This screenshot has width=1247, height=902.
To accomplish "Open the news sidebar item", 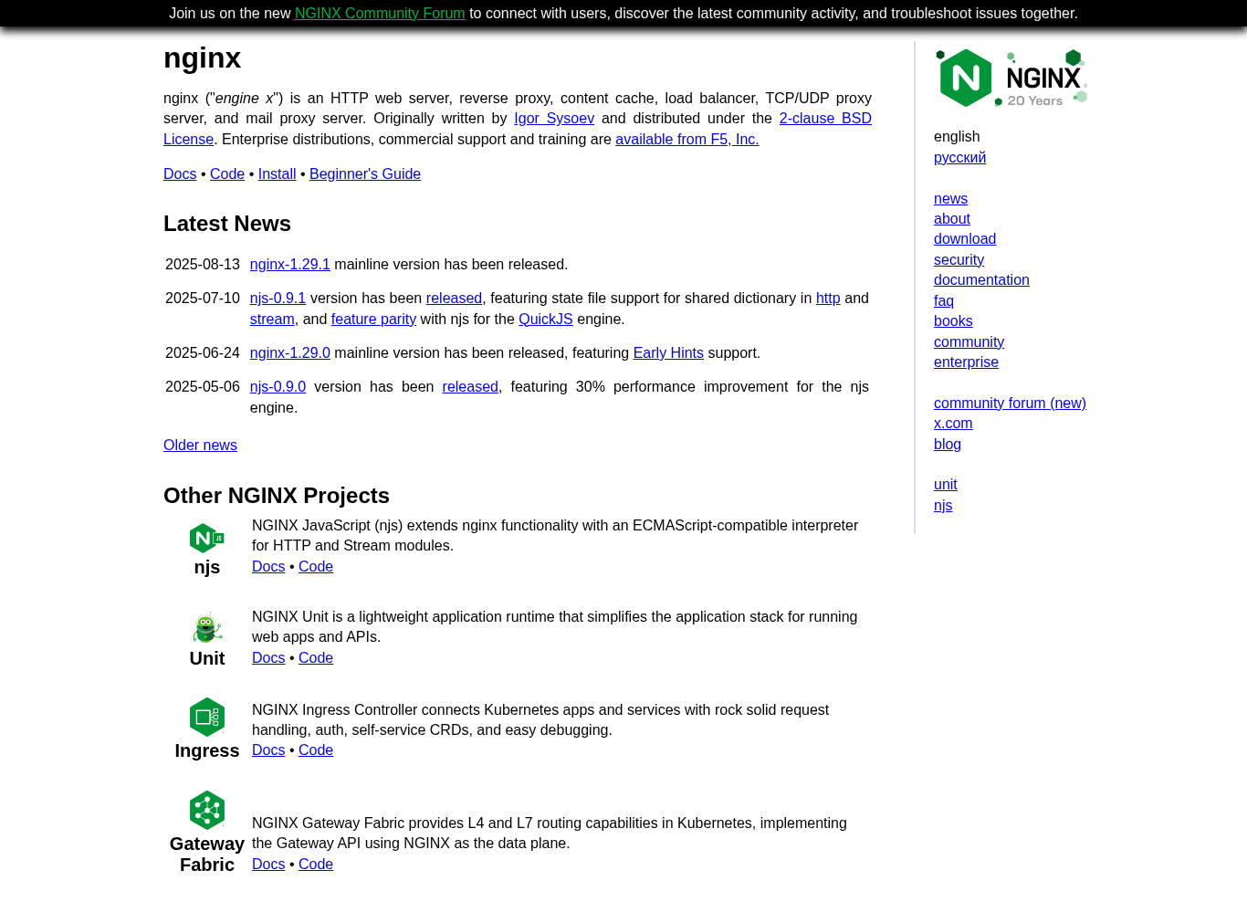I will pos(950,199).
